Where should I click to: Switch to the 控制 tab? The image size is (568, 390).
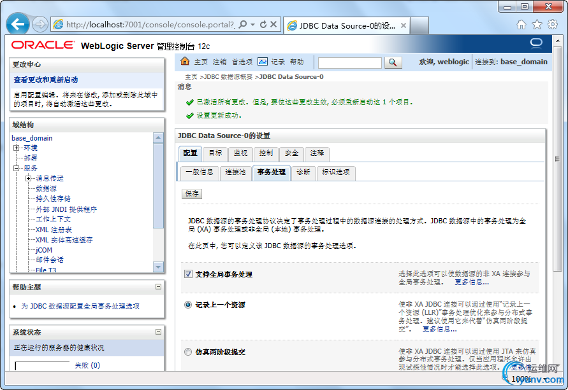(x=266, y=153)
